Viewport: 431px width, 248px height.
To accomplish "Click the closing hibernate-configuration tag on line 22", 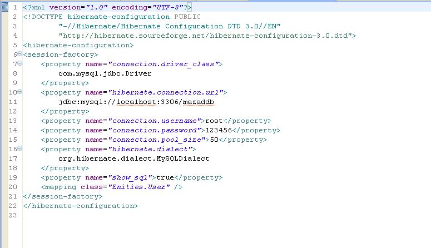I will [x=81, y=206].
